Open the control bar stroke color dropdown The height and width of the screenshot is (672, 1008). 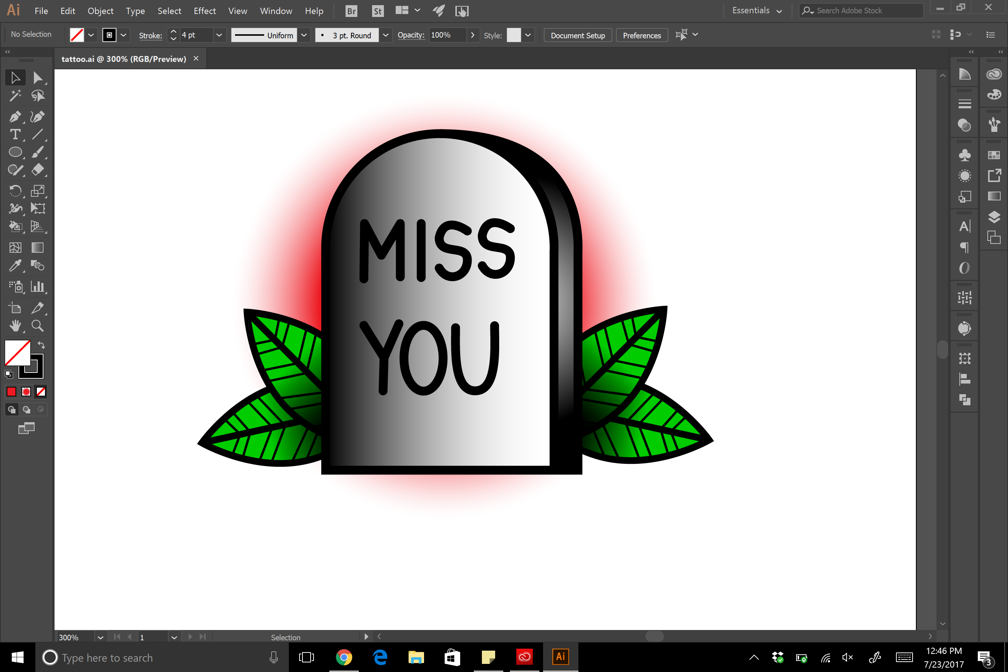tap(123, 35)
